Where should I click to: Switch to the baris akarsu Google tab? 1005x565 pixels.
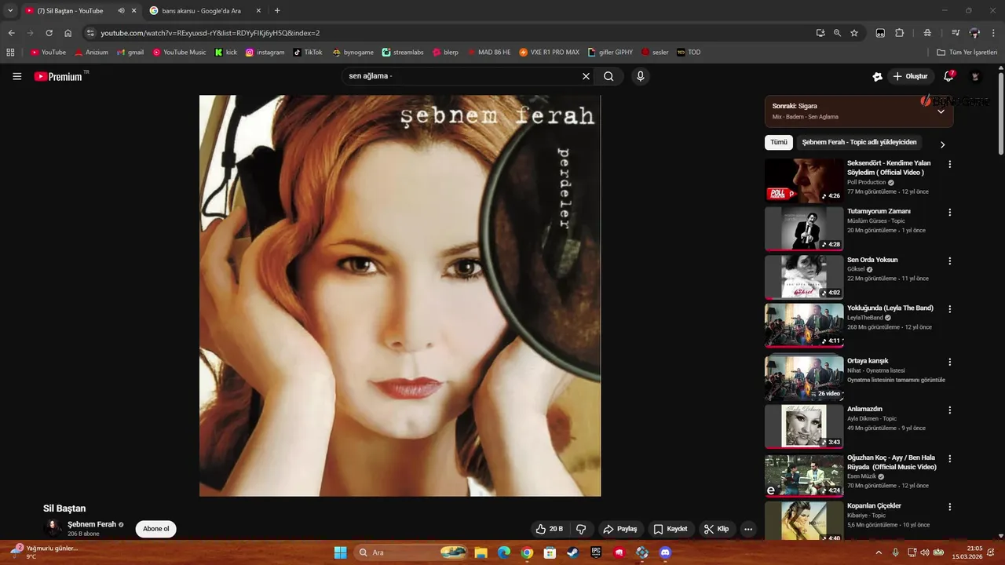[x=204, y=11]
